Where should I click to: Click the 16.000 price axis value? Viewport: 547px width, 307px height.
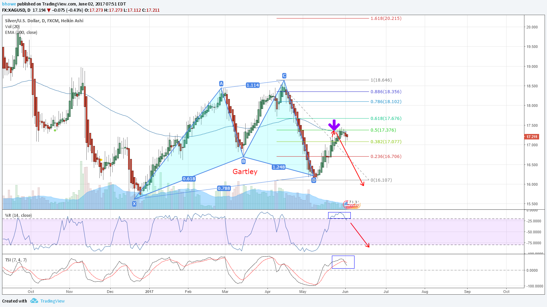pyautogui.click(x=532, y=184)
